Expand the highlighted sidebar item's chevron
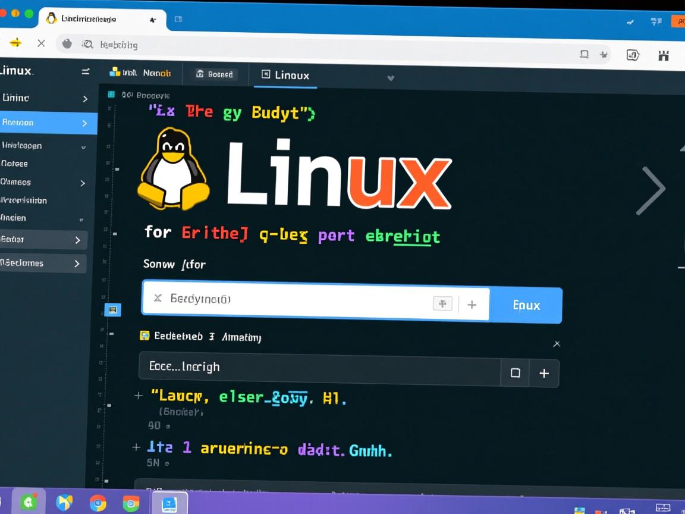This screenshot has width=685, height=514. 84,123
